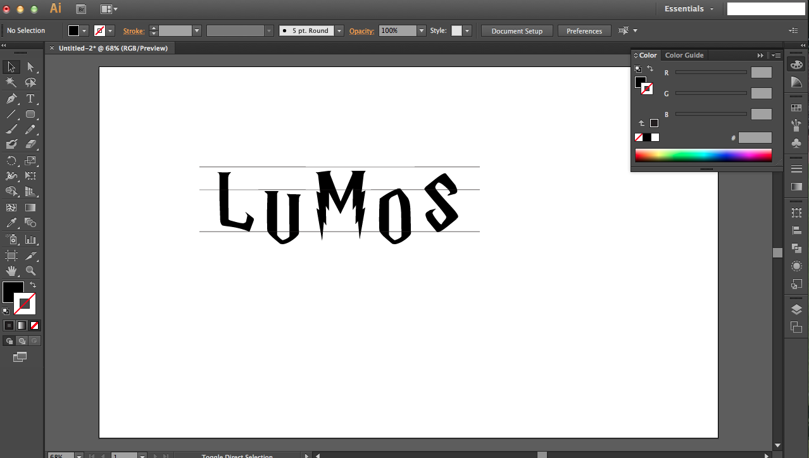The width and height of the screenshot is (809, 458).
Task: Choose the Blob Brush tool
Action: click(11, 145)
